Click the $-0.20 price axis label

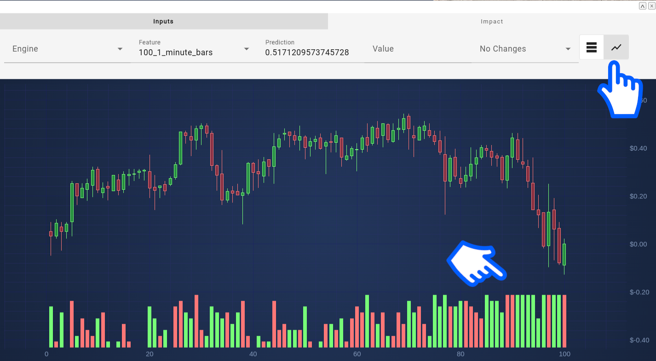pos(638,292)
